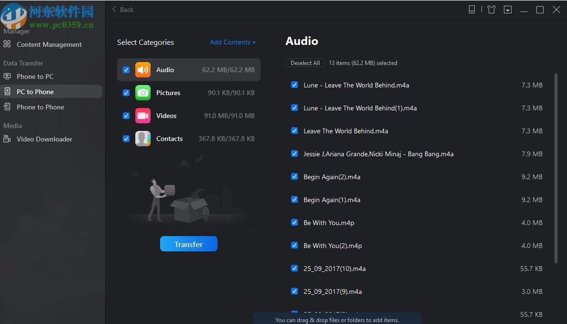Open the Contacts category icon

143,138
